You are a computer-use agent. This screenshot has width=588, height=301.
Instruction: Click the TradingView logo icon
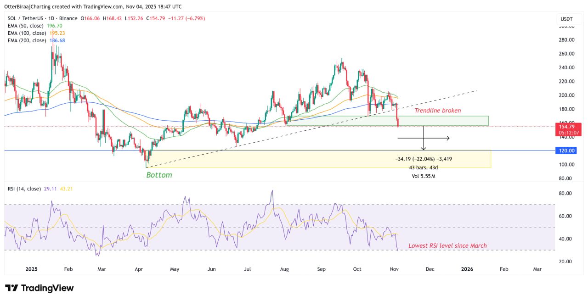(12, 288)
